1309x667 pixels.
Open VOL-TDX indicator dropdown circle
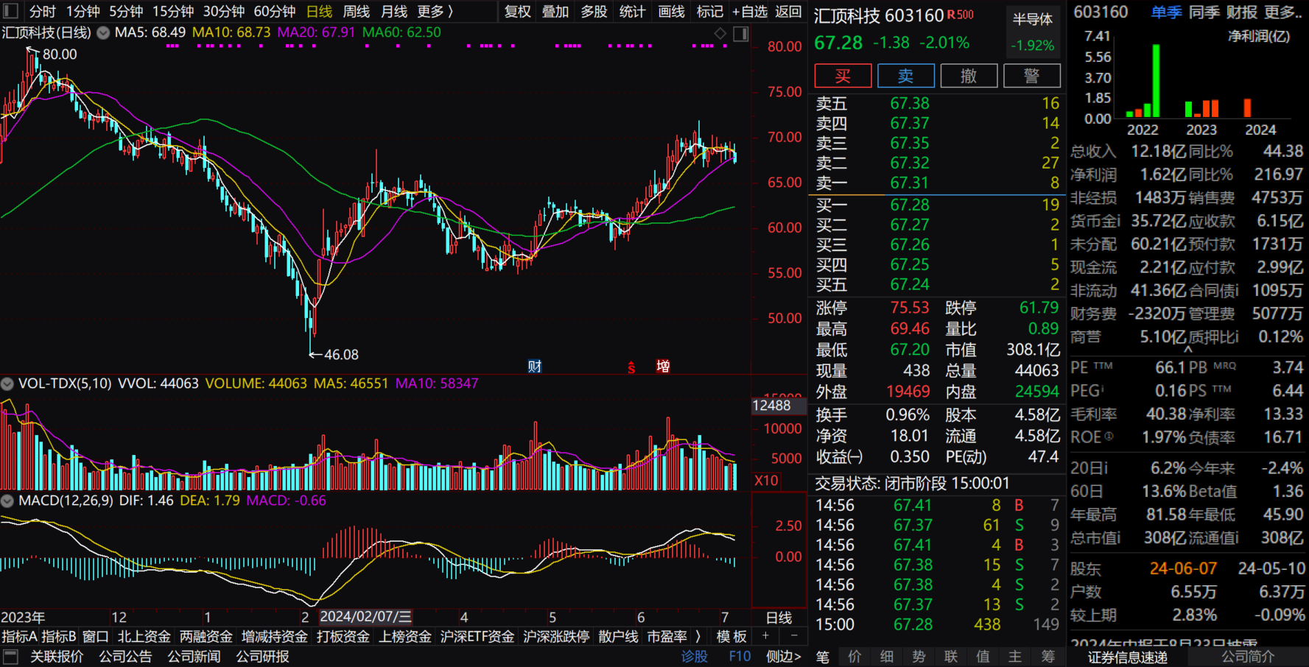pos(7,384)
